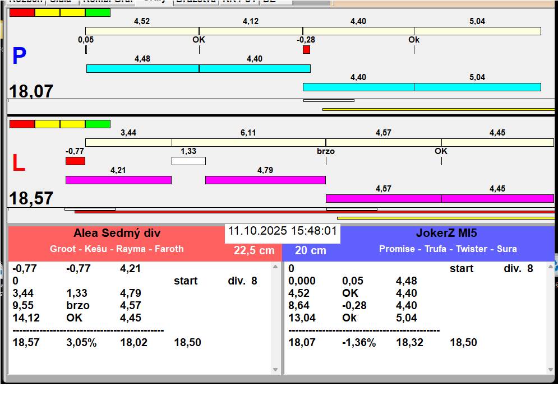Click the Groot - Kešu - Rayma - Faroth lineup
This screenshot has height=401, width=558.
[117, 249]
